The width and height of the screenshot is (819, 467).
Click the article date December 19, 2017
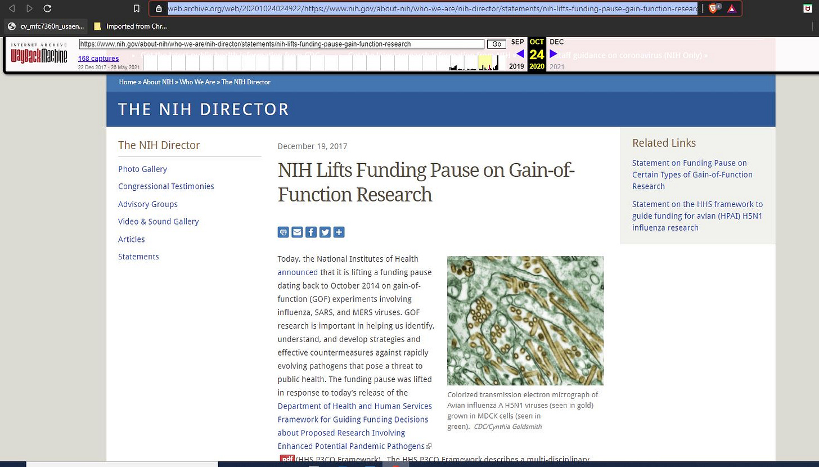coord(312,146)
